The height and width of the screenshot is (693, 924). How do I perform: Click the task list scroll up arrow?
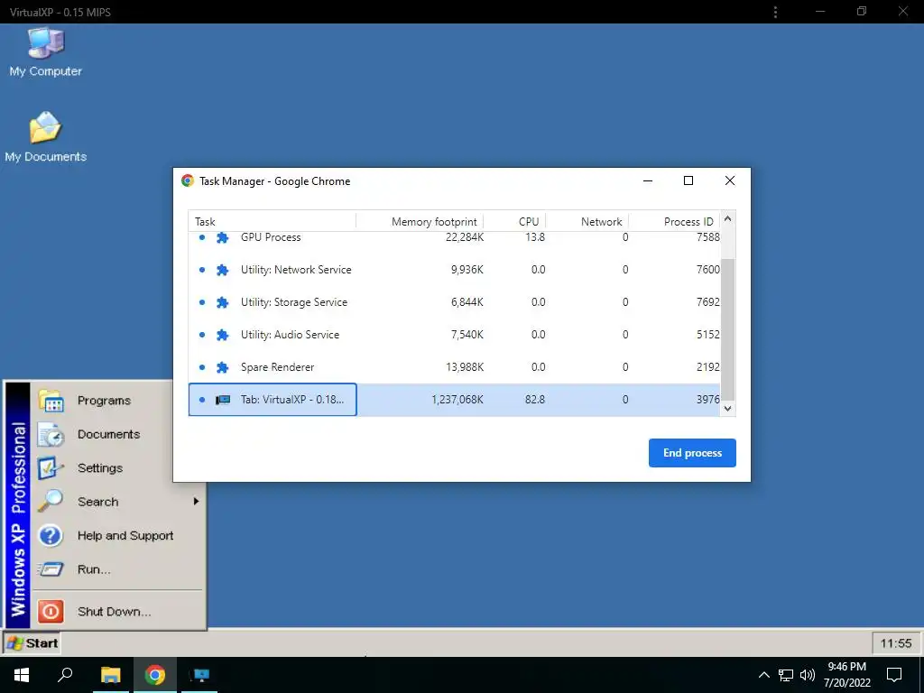coord(728,218)
